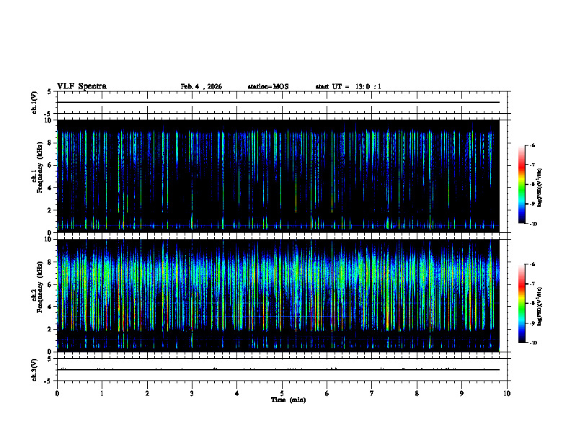
Task: Click the "-6" tick label on the ch.2 color bar
Action: click(532, 264)
